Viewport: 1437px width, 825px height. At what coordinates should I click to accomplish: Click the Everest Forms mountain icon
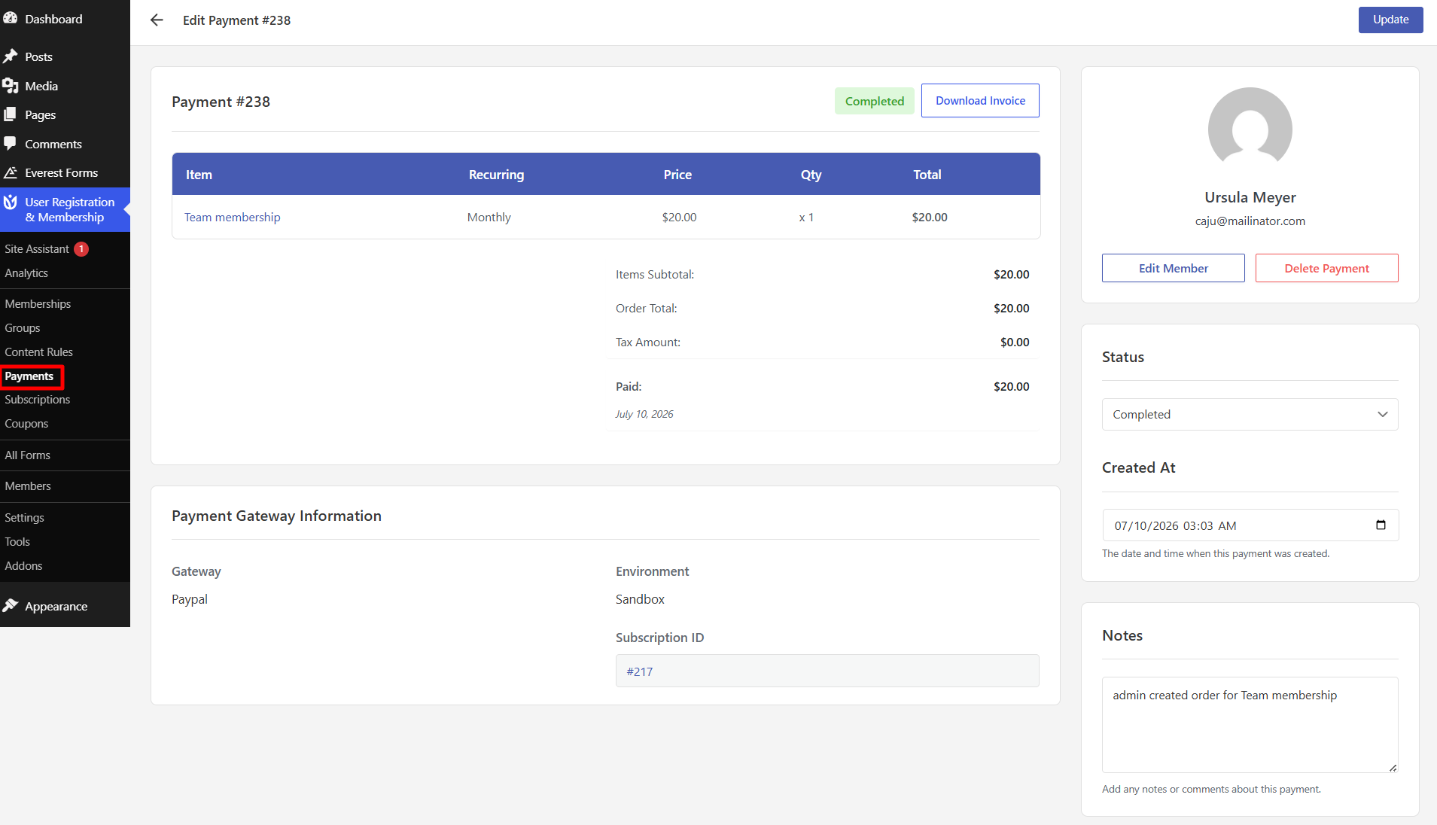click(11, 172)
